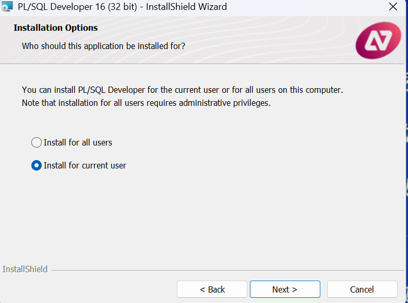Select the Install for current user radio button

pyautogui.click(x=37, y=165)
